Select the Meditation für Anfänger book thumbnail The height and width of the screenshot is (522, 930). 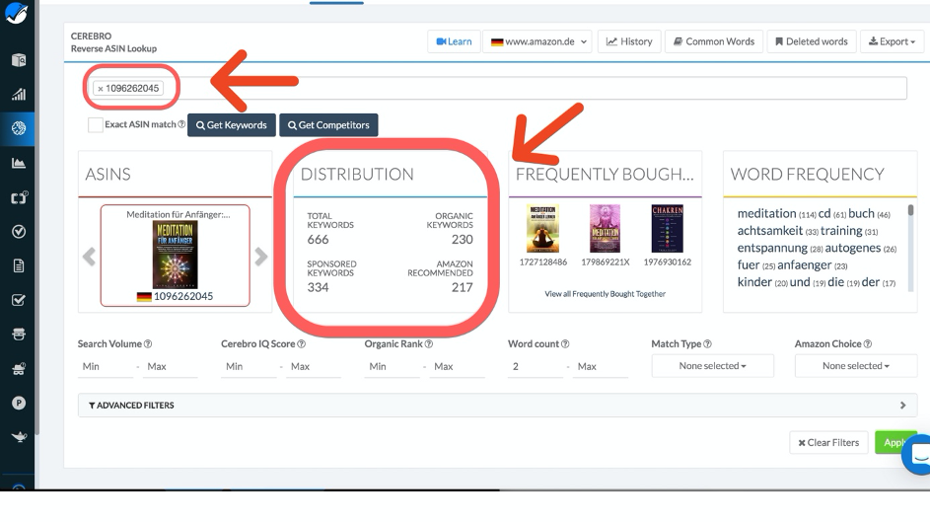pos(175,255)
